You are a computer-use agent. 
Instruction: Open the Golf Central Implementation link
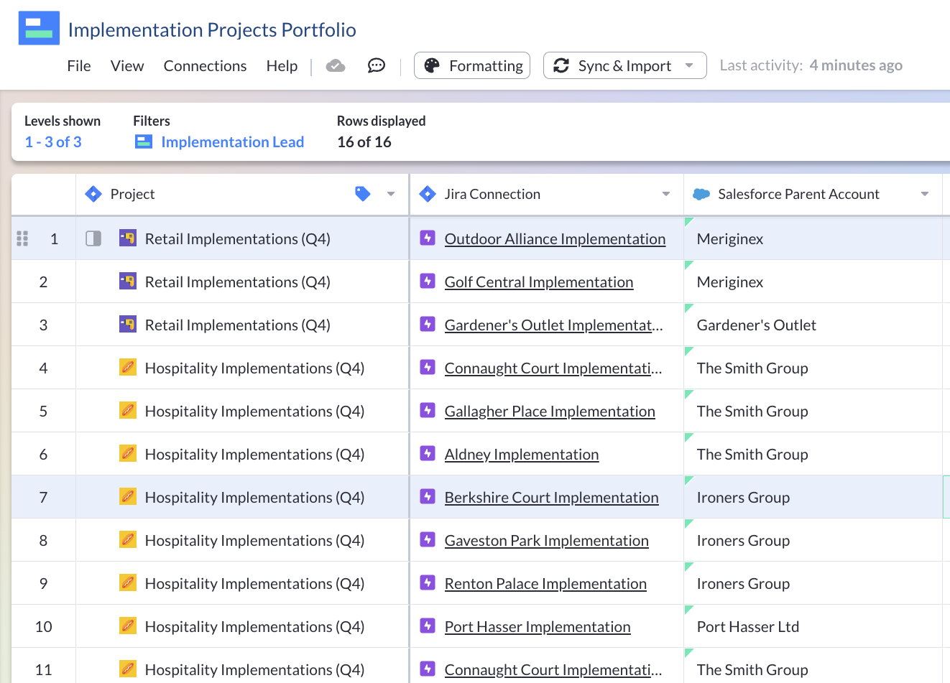click(x=539, y=282)
